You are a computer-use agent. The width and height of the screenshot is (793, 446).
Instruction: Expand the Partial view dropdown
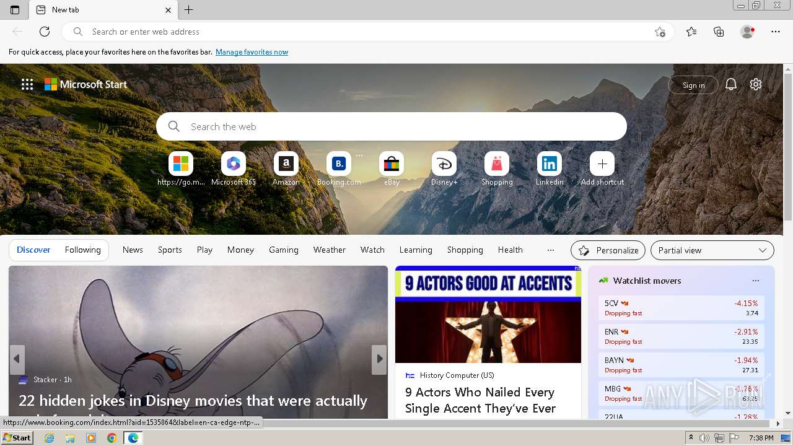point(712,250)
